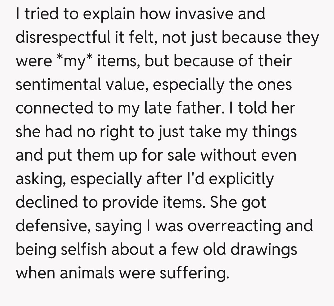Click the word "sale"
The image size is (334, 306).
click(182, 155)
